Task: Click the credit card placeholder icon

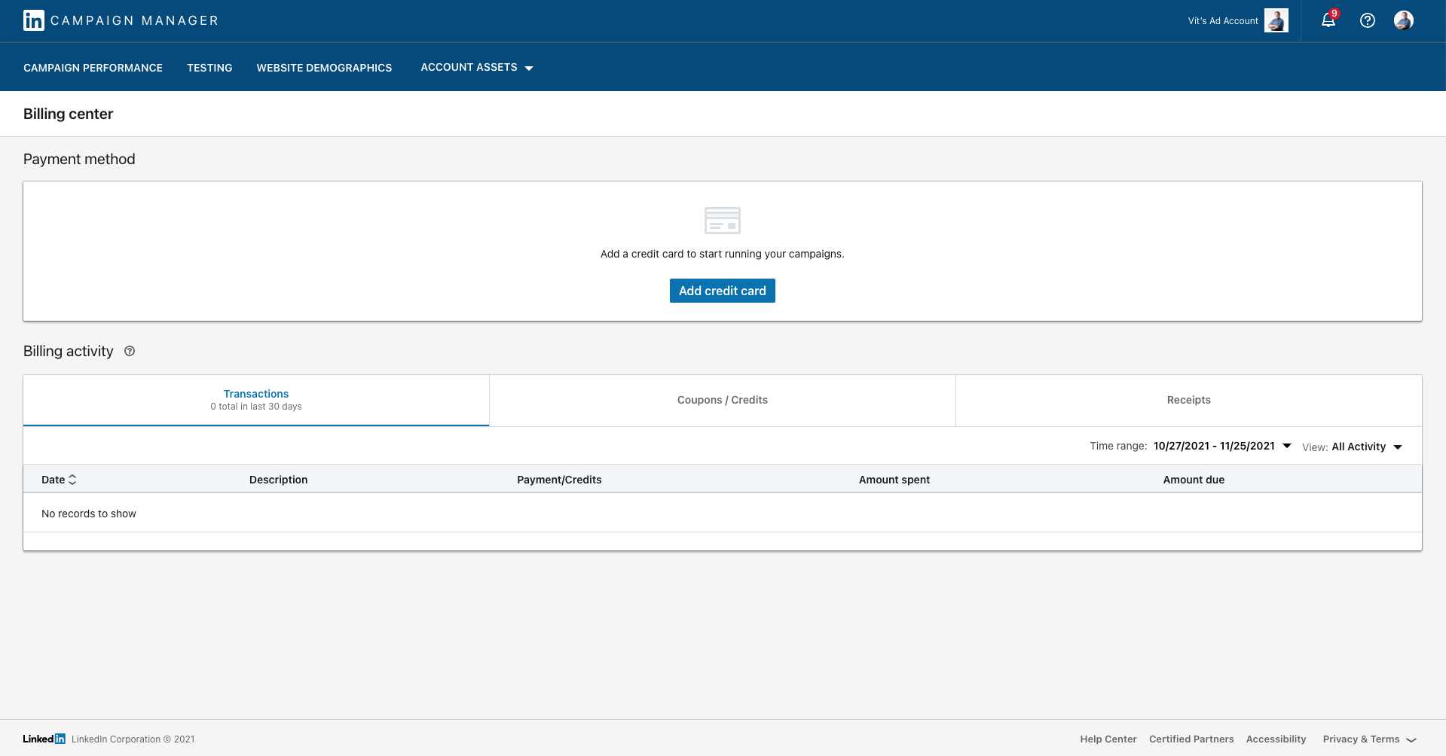Action: [722, 221]
